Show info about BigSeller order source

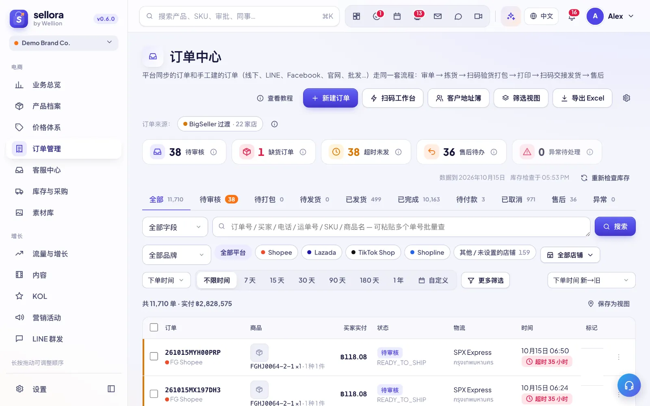(x=275, y=124)
